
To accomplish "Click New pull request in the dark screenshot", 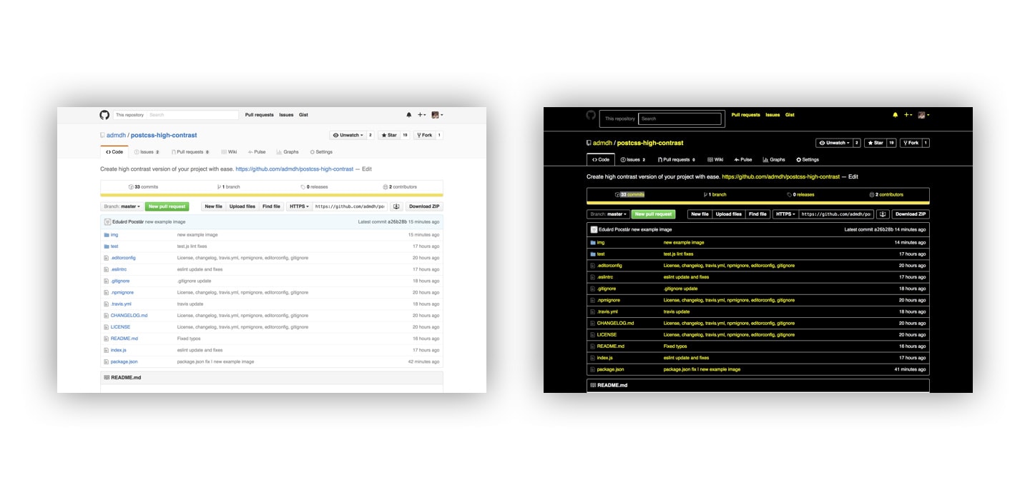I will [x=653, y=214].
